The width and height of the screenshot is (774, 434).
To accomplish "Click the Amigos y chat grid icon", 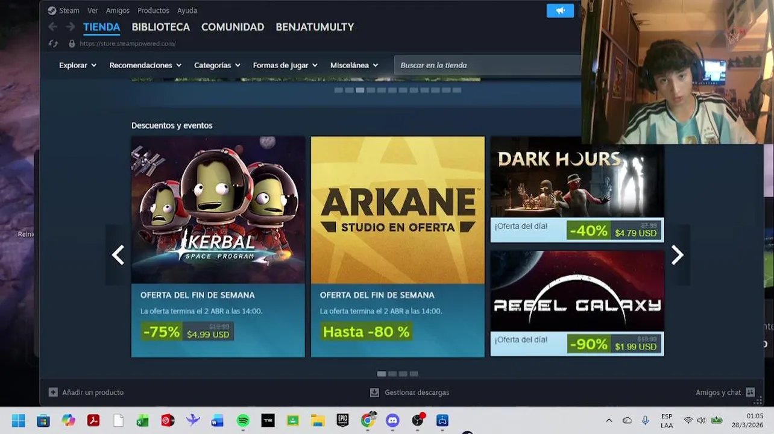I will tap(750, 392).
